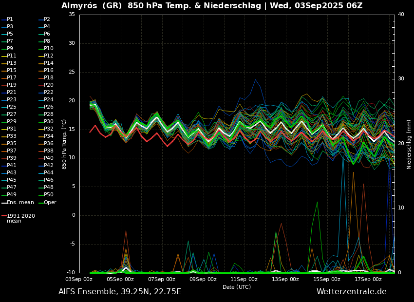Viewport: 414px width, 302px height.
Task: Click the 17Sep 00z date tick label
Action: [368, 279]
